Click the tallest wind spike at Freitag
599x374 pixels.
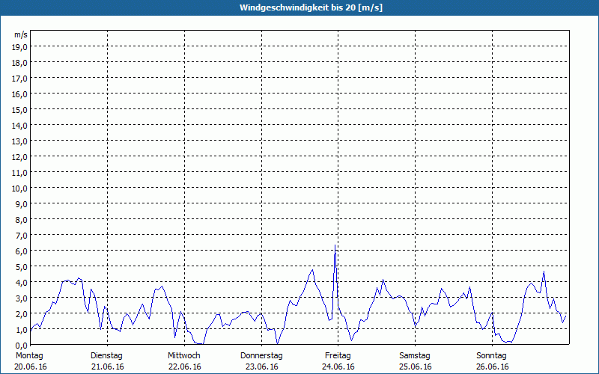pos(335,246)
